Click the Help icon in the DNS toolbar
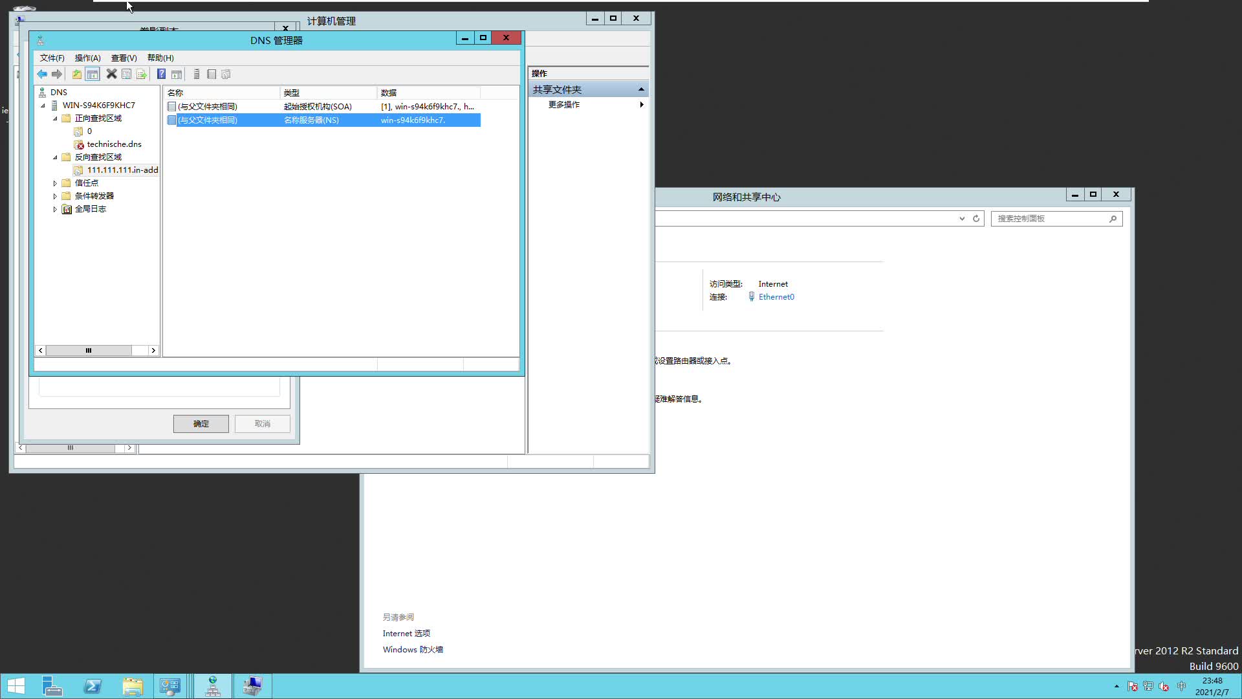This screenshot has height=699, width=1242. (x=161, y=74)
